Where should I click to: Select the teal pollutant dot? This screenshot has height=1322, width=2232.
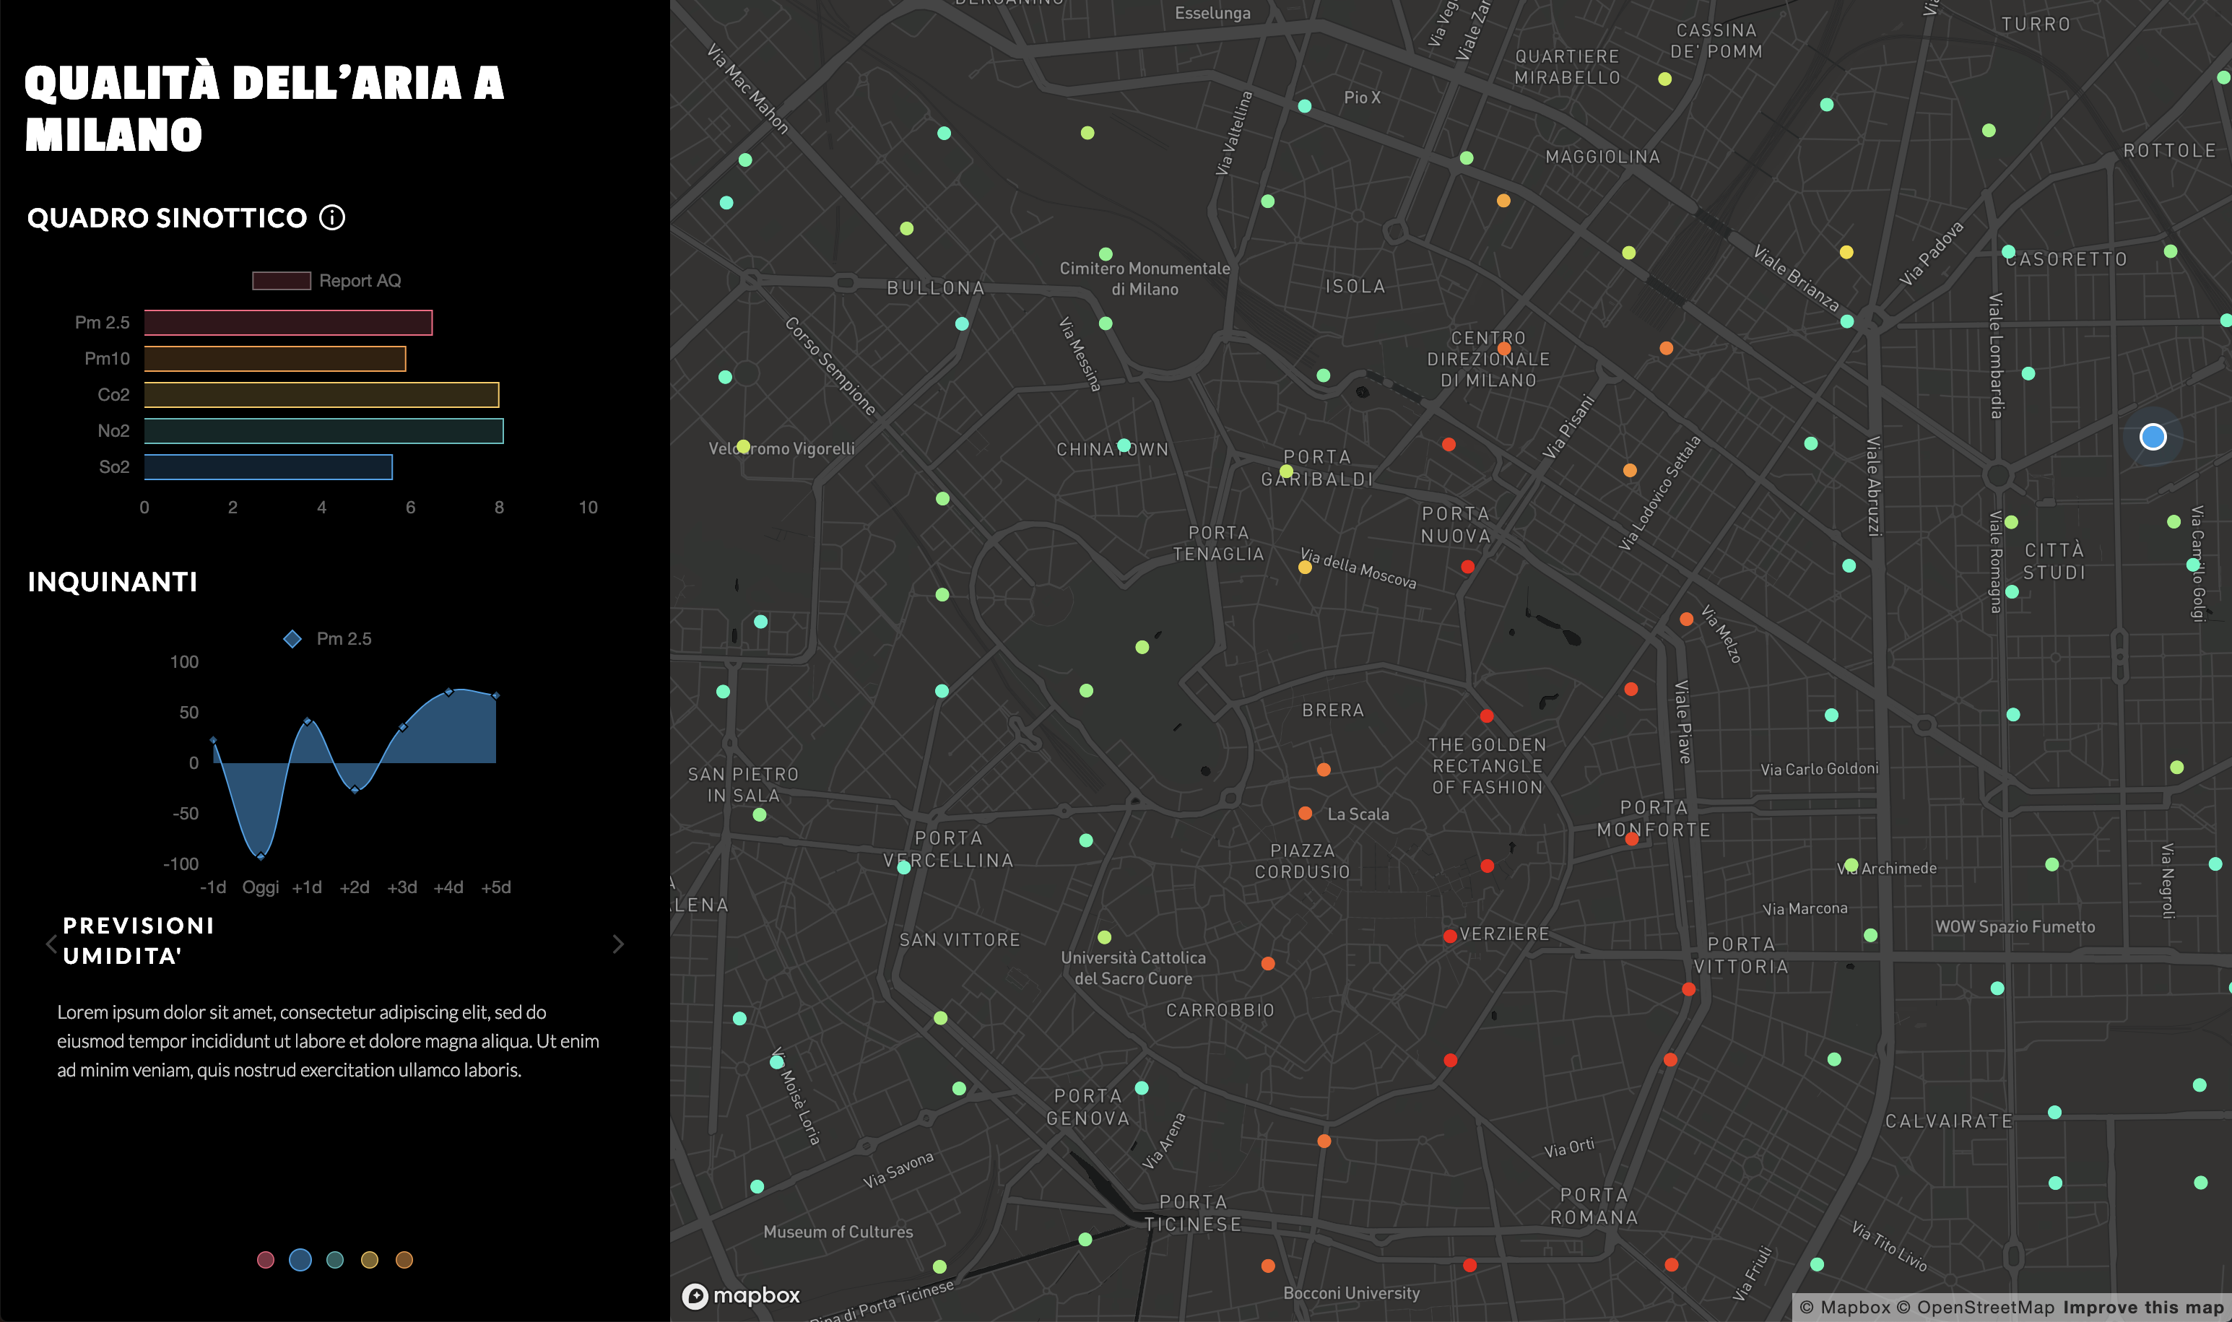click(x=335, y=1260)
